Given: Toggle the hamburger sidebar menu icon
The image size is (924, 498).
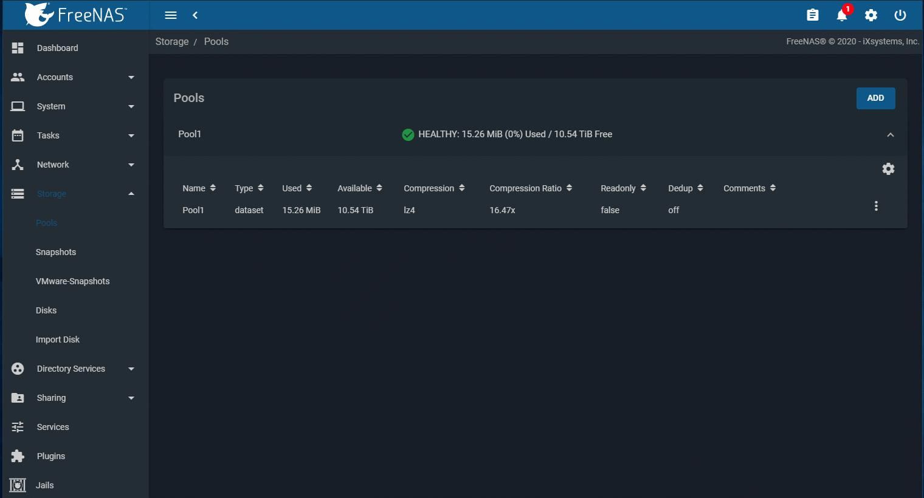Looking at the screenshot, I should click(x=171, y=15).
